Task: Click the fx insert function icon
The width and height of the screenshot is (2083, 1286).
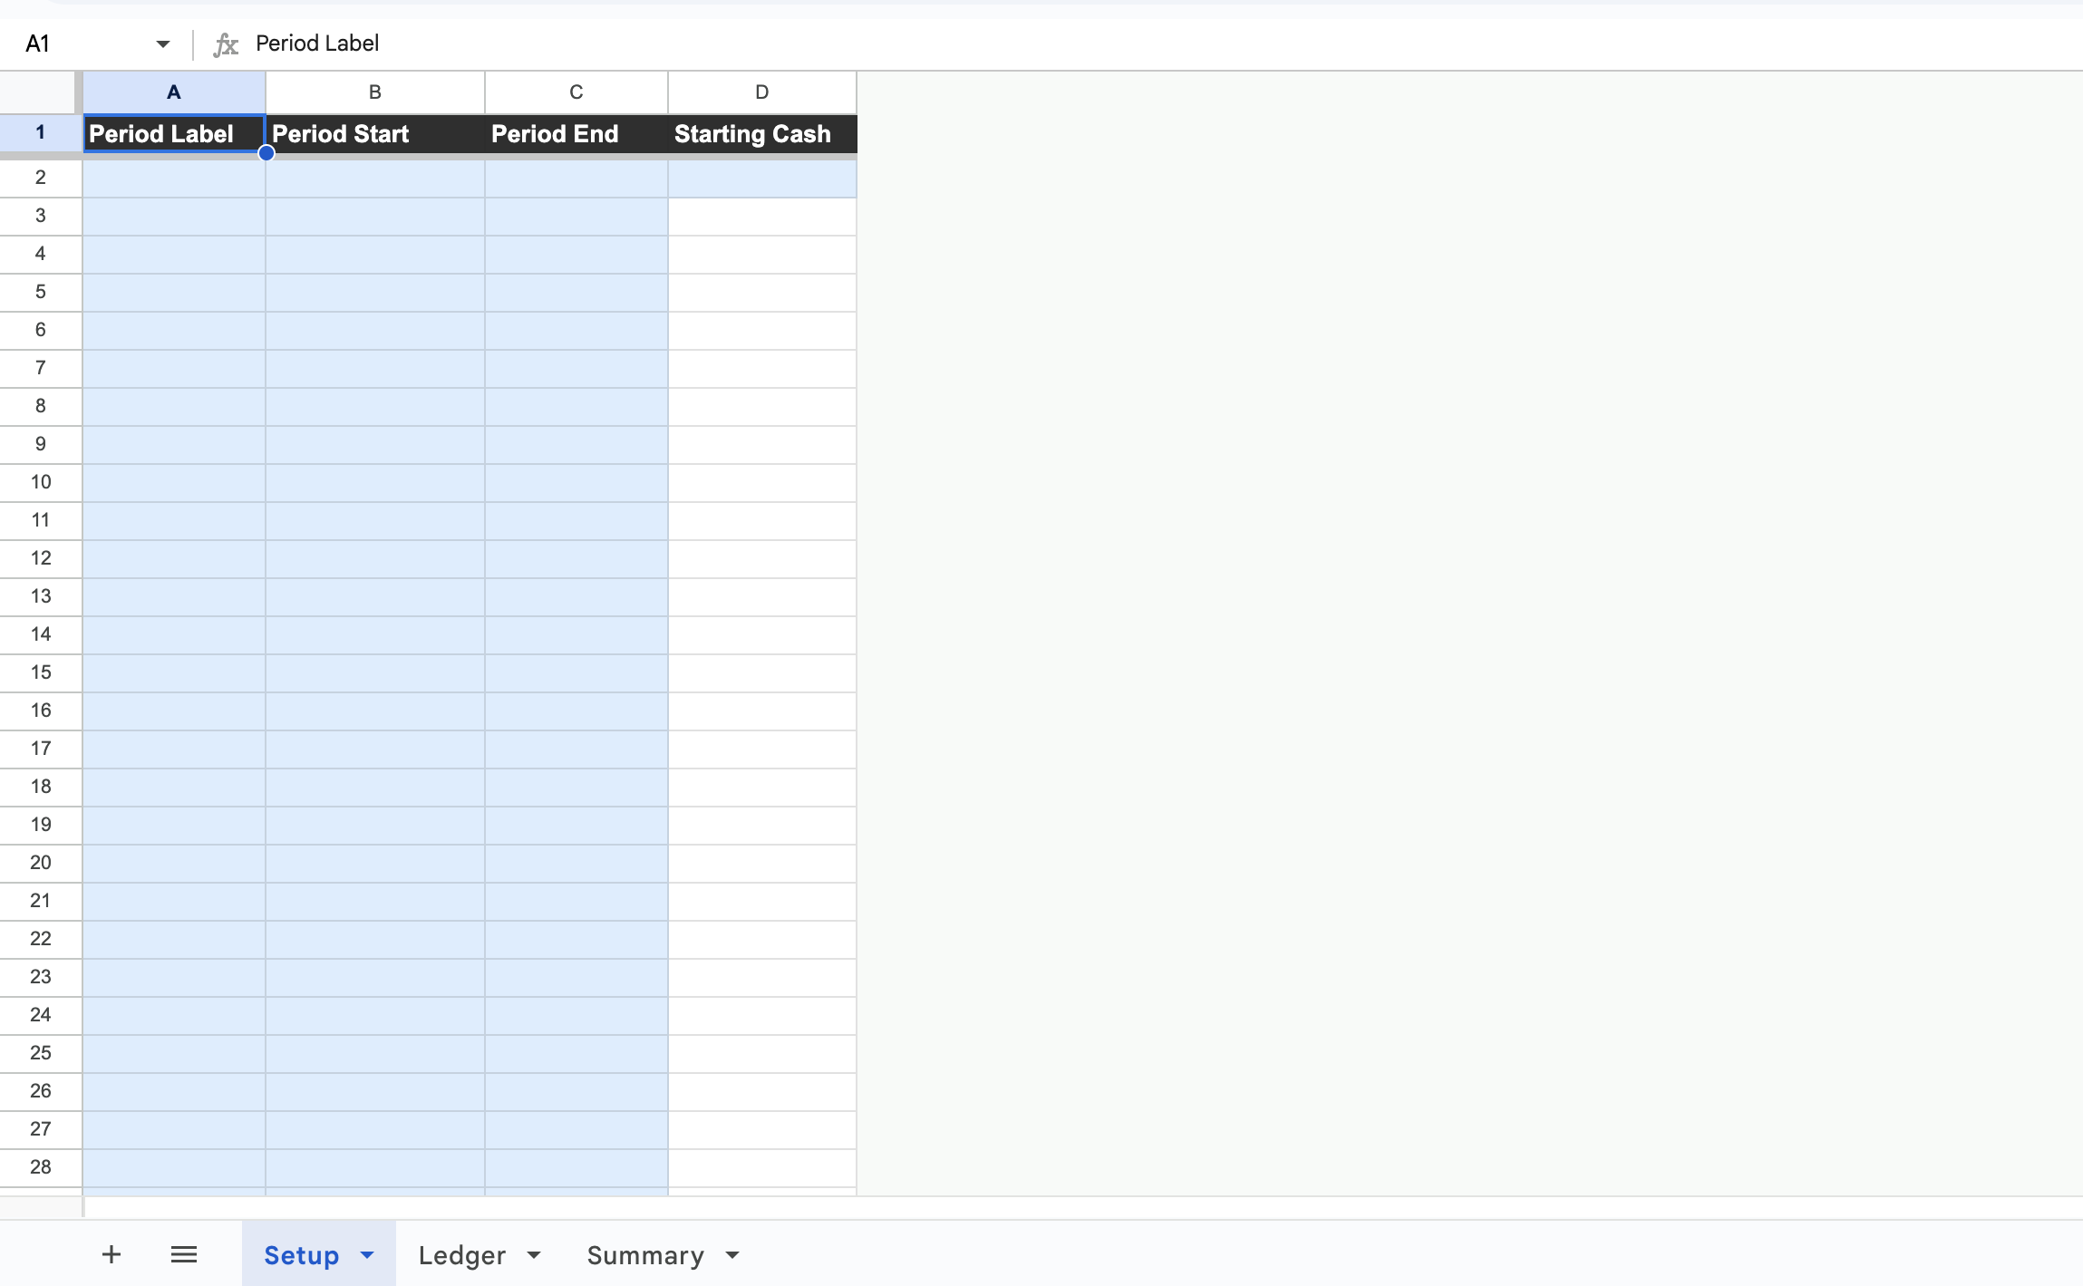Action: 226,43
